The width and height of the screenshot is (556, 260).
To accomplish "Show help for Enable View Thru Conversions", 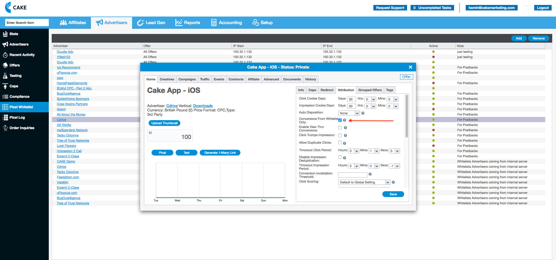I will pyautogui.click(x=346, y=128).
